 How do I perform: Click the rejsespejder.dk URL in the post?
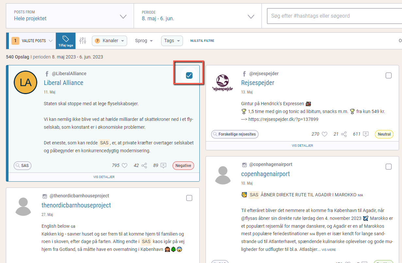[283, 119]
